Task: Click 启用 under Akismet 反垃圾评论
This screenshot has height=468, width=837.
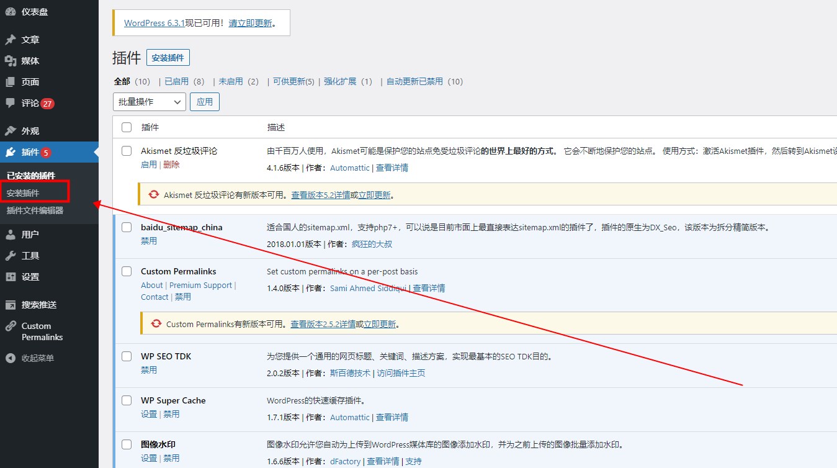Action: click(x=149, y=164)
